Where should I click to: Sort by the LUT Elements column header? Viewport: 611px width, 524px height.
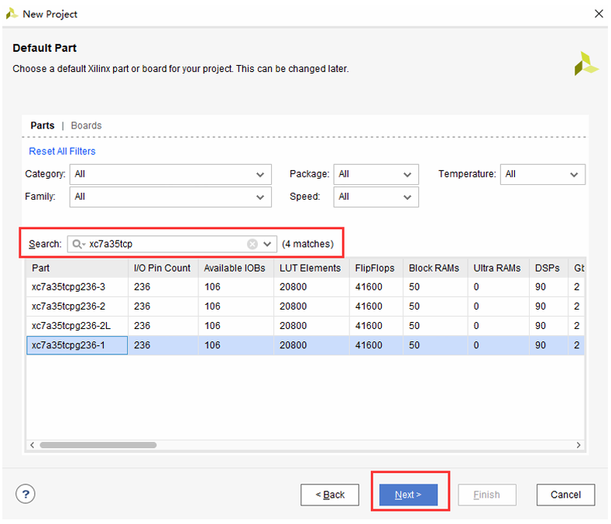click(x=311, y=268)
